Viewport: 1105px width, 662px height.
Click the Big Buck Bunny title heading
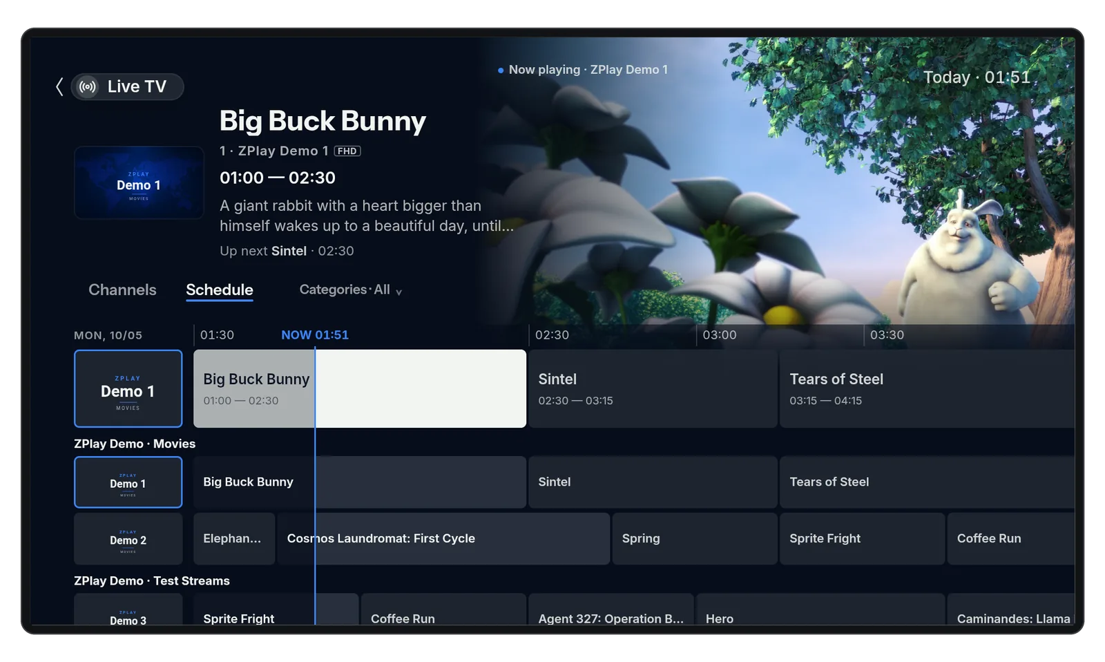(323, 121)
